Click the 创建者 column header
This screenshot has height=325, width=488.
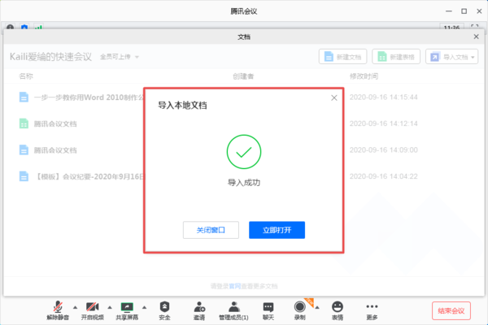pos(243,76)
